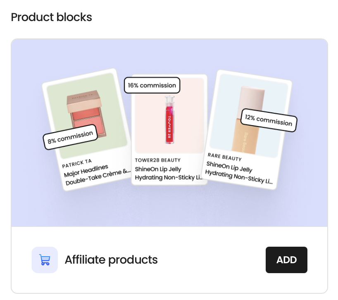Open Major Headlines Double-Take Crème product title

[97, 175]
